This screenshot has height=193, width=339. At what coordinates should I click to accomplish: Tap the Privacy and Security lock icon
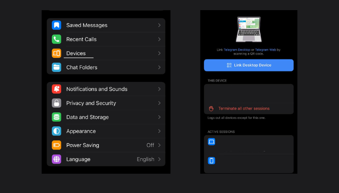(57, 103)
